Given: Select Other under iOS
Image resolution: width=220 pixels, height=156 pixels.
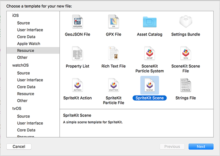Looking at the screenshot, I should [x=22, y=57].
